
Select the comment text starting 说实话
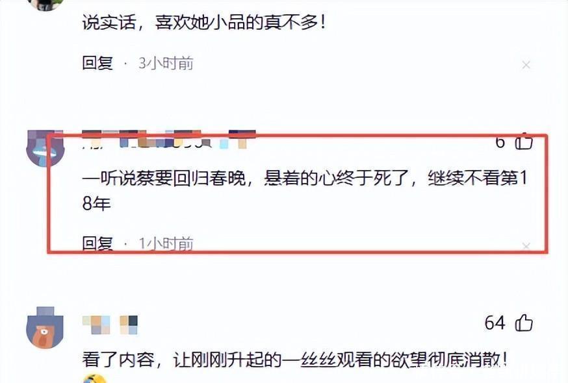tap(204, 23)
